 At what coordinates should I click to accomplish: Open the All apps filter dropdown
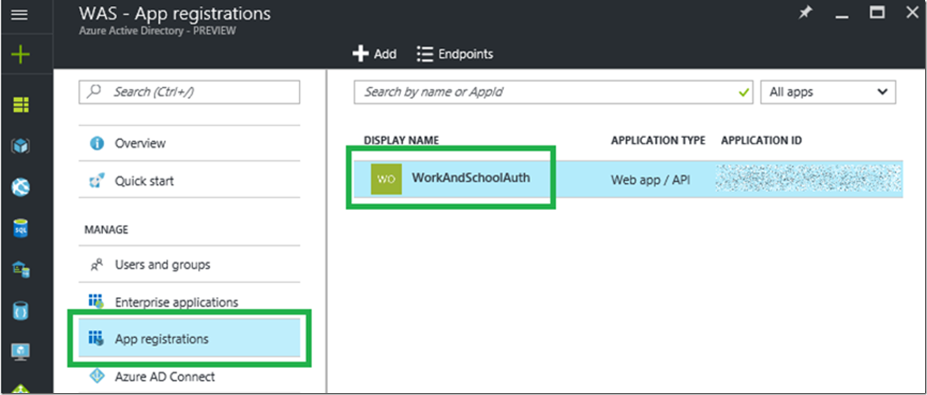828,92
